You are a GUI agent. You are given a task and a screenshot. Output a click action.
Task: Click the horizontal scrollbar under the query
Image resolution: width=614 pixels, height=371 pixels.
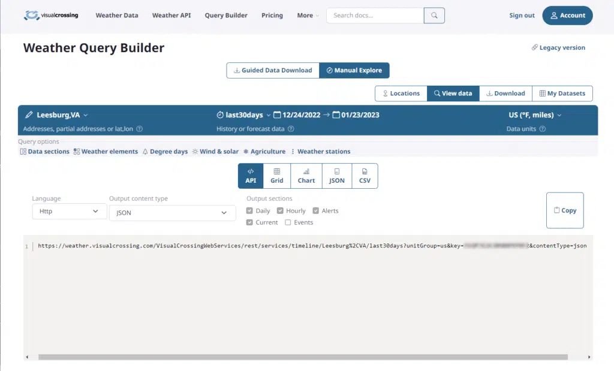303,357
